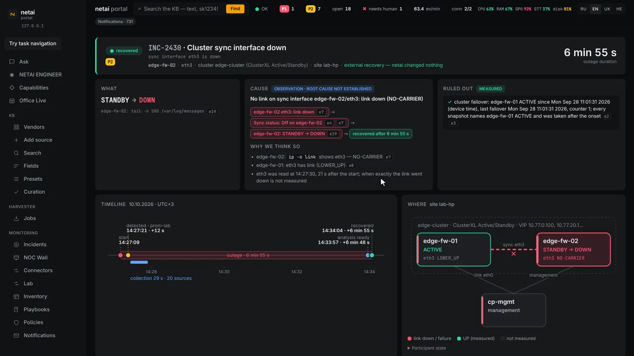
Task: Click the Find button
Action: coord(235,9)
